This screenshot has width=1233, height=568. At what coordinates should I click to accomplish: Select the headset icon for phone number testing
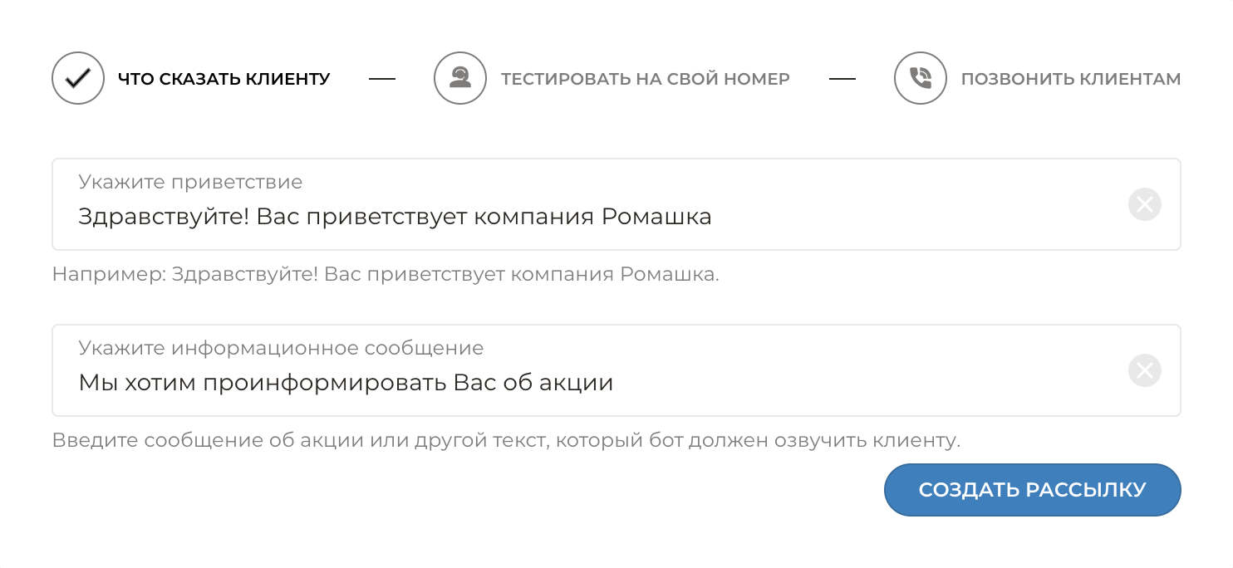(459, 78)
